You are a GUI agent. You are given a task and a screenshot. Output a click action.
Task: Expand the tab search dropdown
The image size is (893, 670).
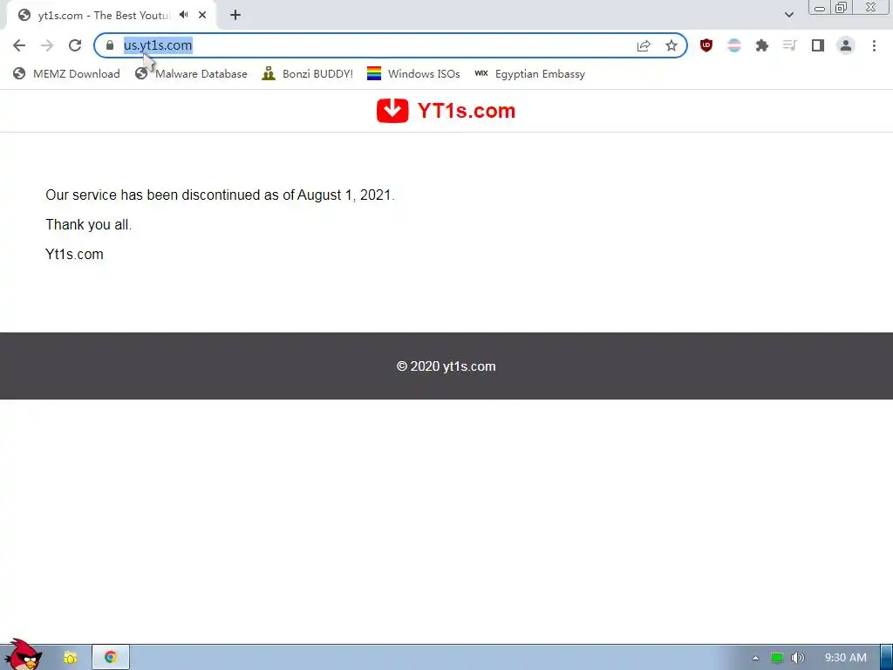point(788,15)
